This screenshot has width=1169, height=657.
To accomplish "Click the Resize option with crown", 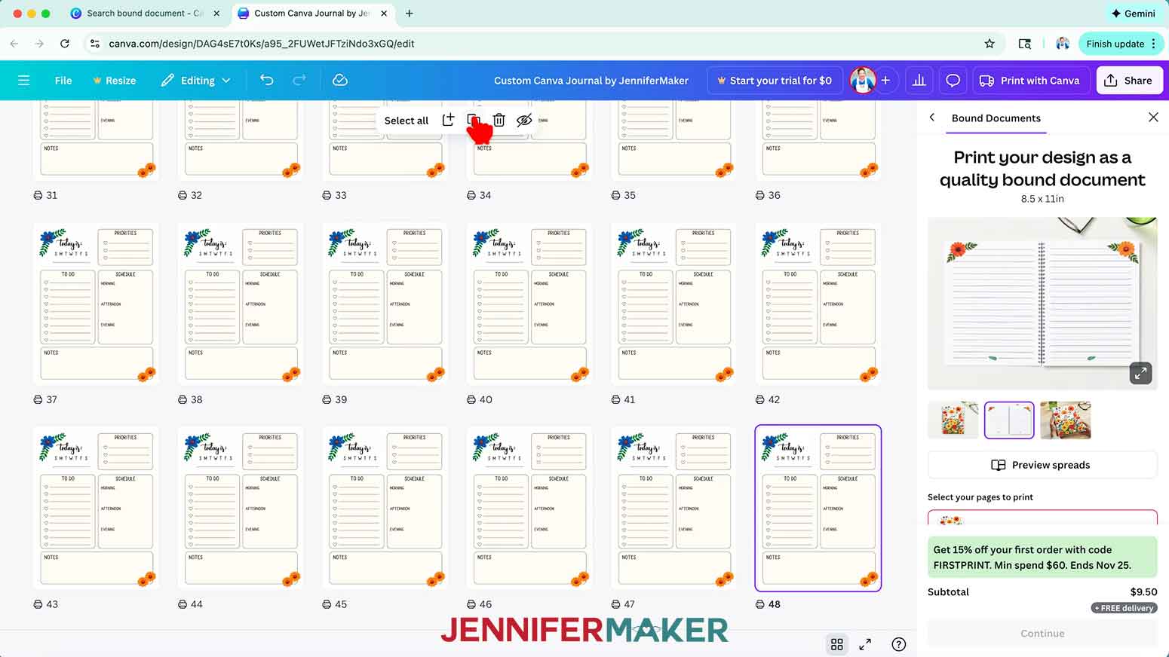I will click(x=114, y=81).
